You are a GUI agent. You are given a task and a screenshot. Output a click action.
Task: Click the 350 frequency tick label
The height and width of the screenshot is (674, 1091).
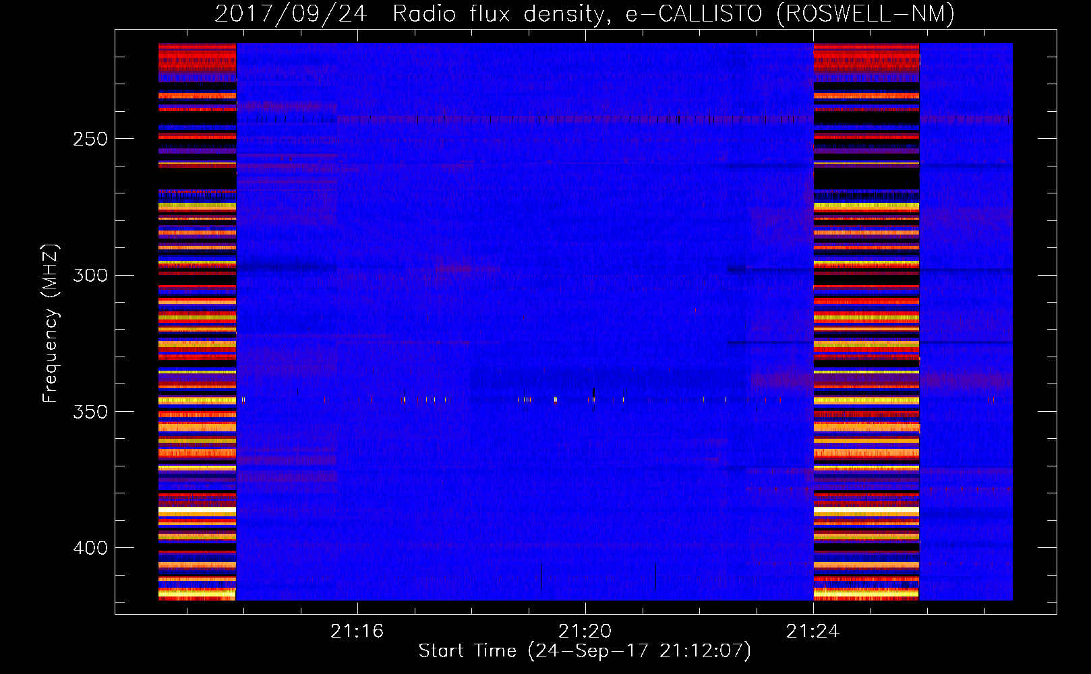pyautogui.click(x=90, y=412)
